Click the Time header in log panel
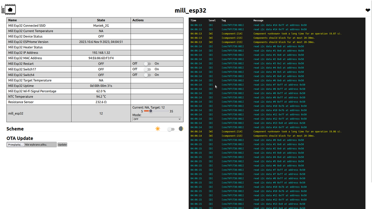 point(193,20)
